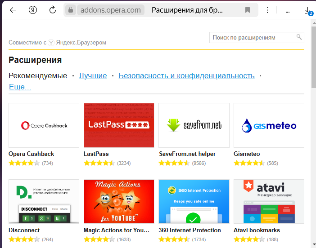Open the Atavi bookmarks thumbnail
316x248 pixels.
pyautogui.click(x=269, y=201)
